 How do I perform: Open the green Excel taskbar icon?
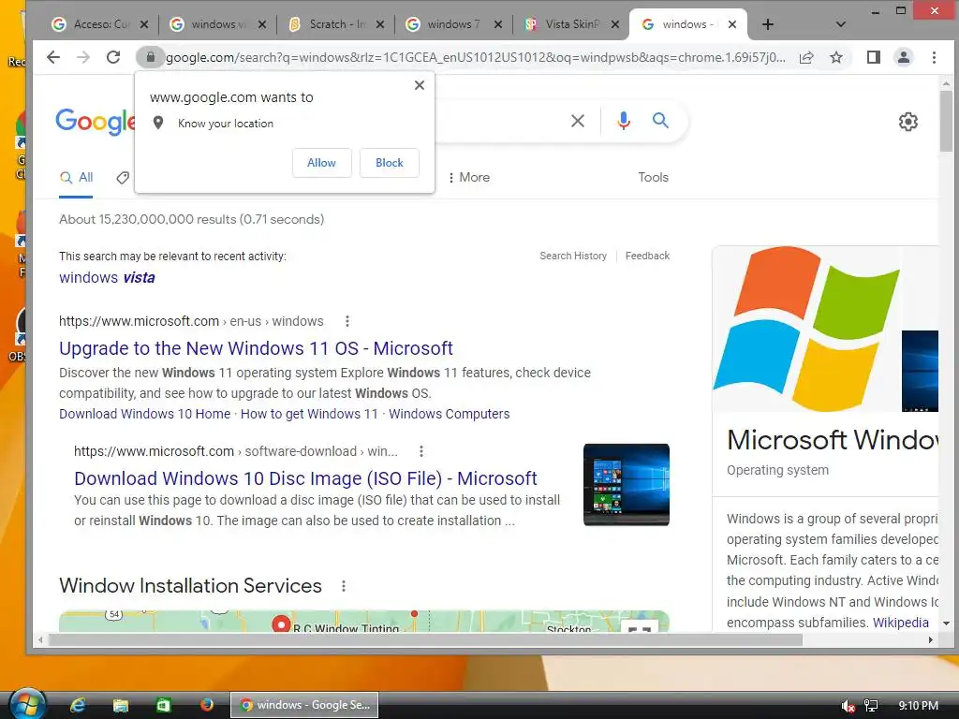(x=163, y=705)
